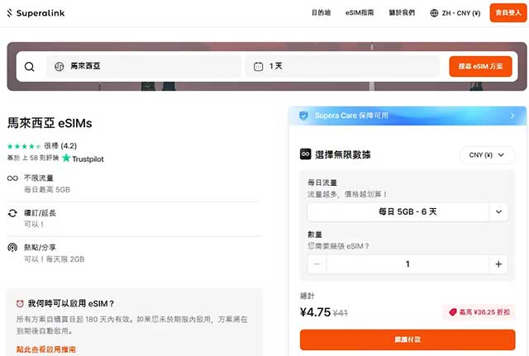The height and width of the screenshot is (356, 529).
Task: Open the 目的地 menu
Action: pos(321,13)
